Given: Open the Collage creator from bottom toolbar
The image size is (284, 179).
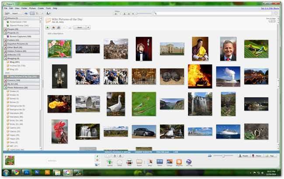Looking at the screenshot, I should (169, 162).
